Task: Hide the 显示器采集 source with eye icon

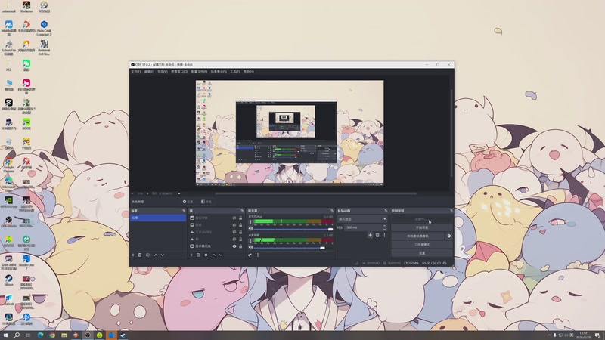Action: [234, 246]
